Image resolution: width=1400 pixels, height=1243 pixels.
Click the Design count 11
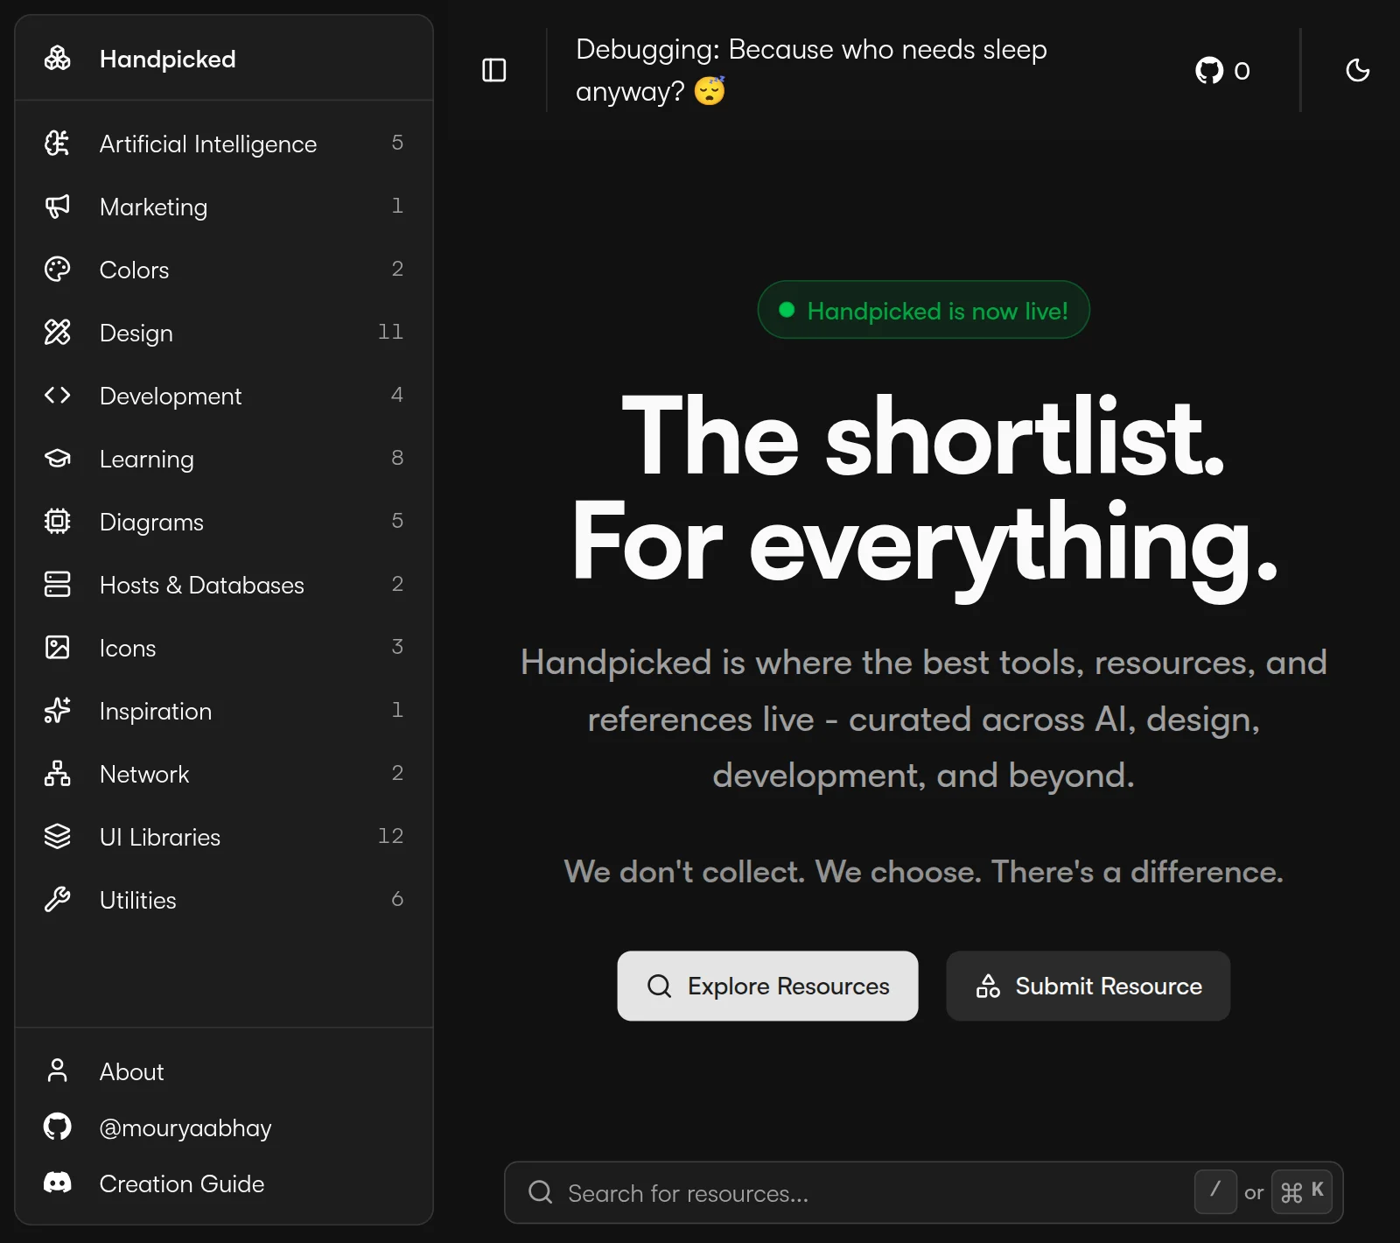390,332
